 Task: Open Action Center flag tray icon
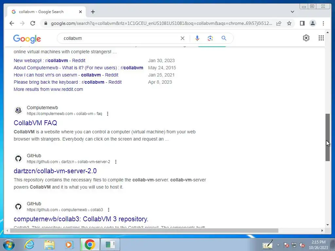[286, 245]
